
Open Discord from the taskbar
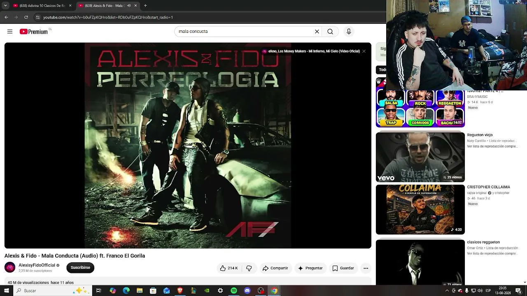(247, 291)
